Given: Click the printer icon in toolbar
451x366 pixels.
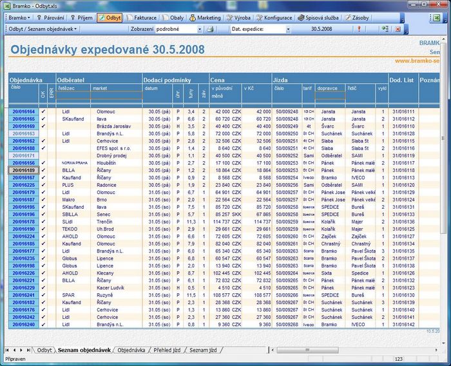Looking at the screenshot, I should pos(210,29).
